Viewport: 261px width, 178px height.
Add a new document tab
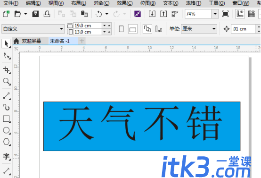82,41
